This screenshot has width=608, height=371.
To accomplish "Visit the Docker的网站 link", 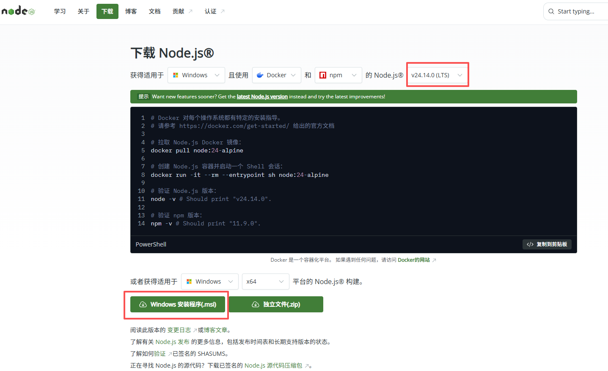I will [x=414, y=260].
